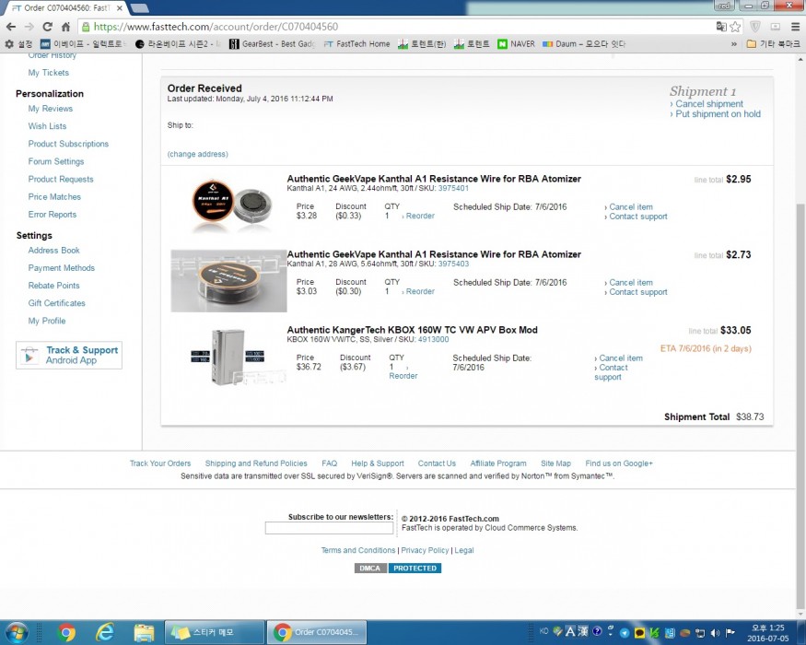Open the Chrome hamburger menu
The image size is (806, 645).
793,27
